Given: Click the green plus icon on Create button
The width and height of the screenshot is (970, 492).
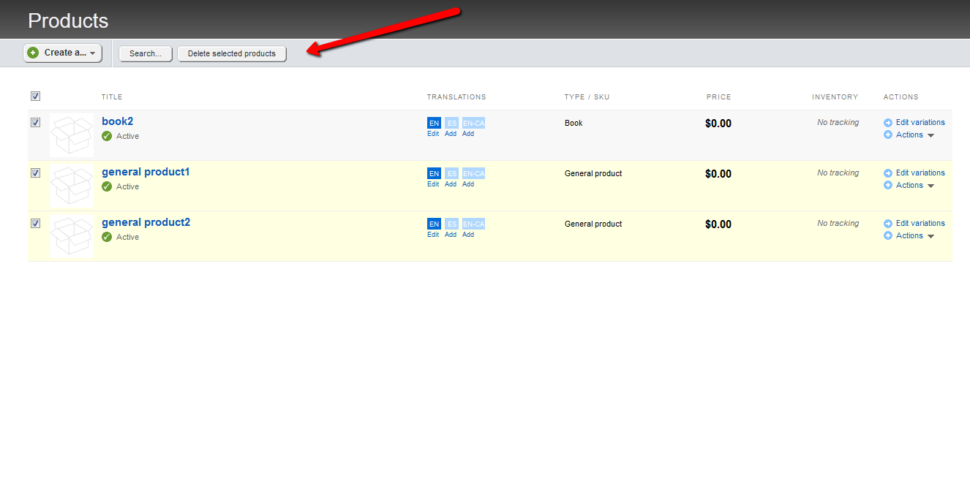Looking at the screenshot, I should pos(33,53).
